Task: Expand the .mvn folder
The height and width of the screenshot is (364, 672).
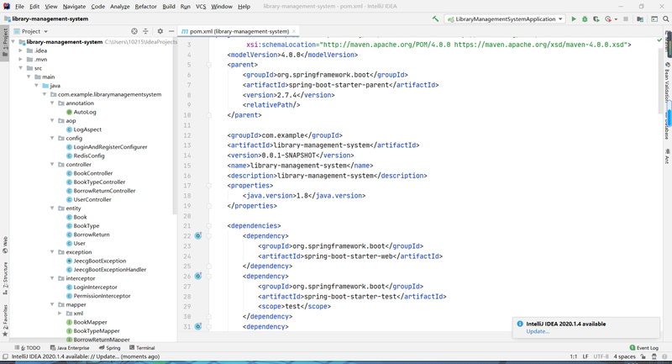Action: point(20,59)
